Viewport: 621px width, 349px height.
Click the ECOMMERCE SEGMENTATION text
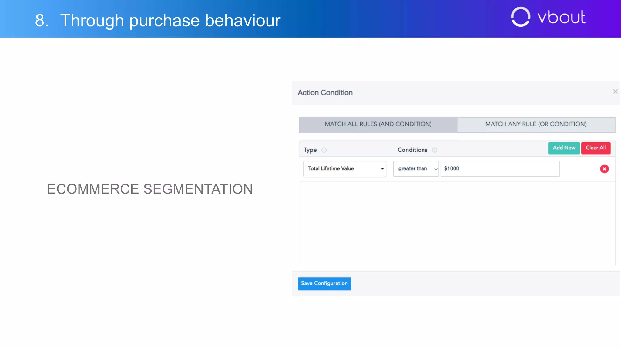150,189
